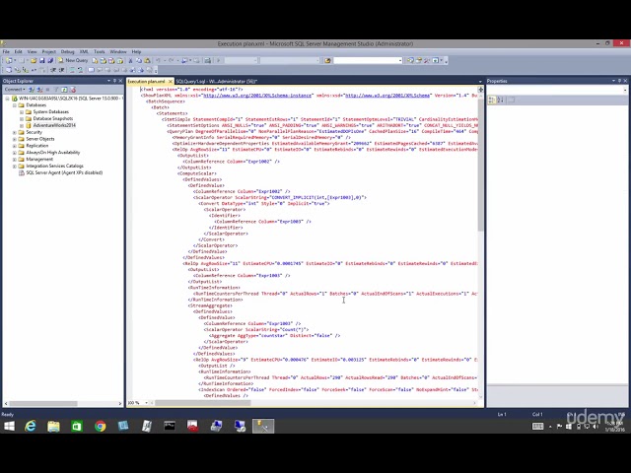Expand the Replication folder

(15, 146)
